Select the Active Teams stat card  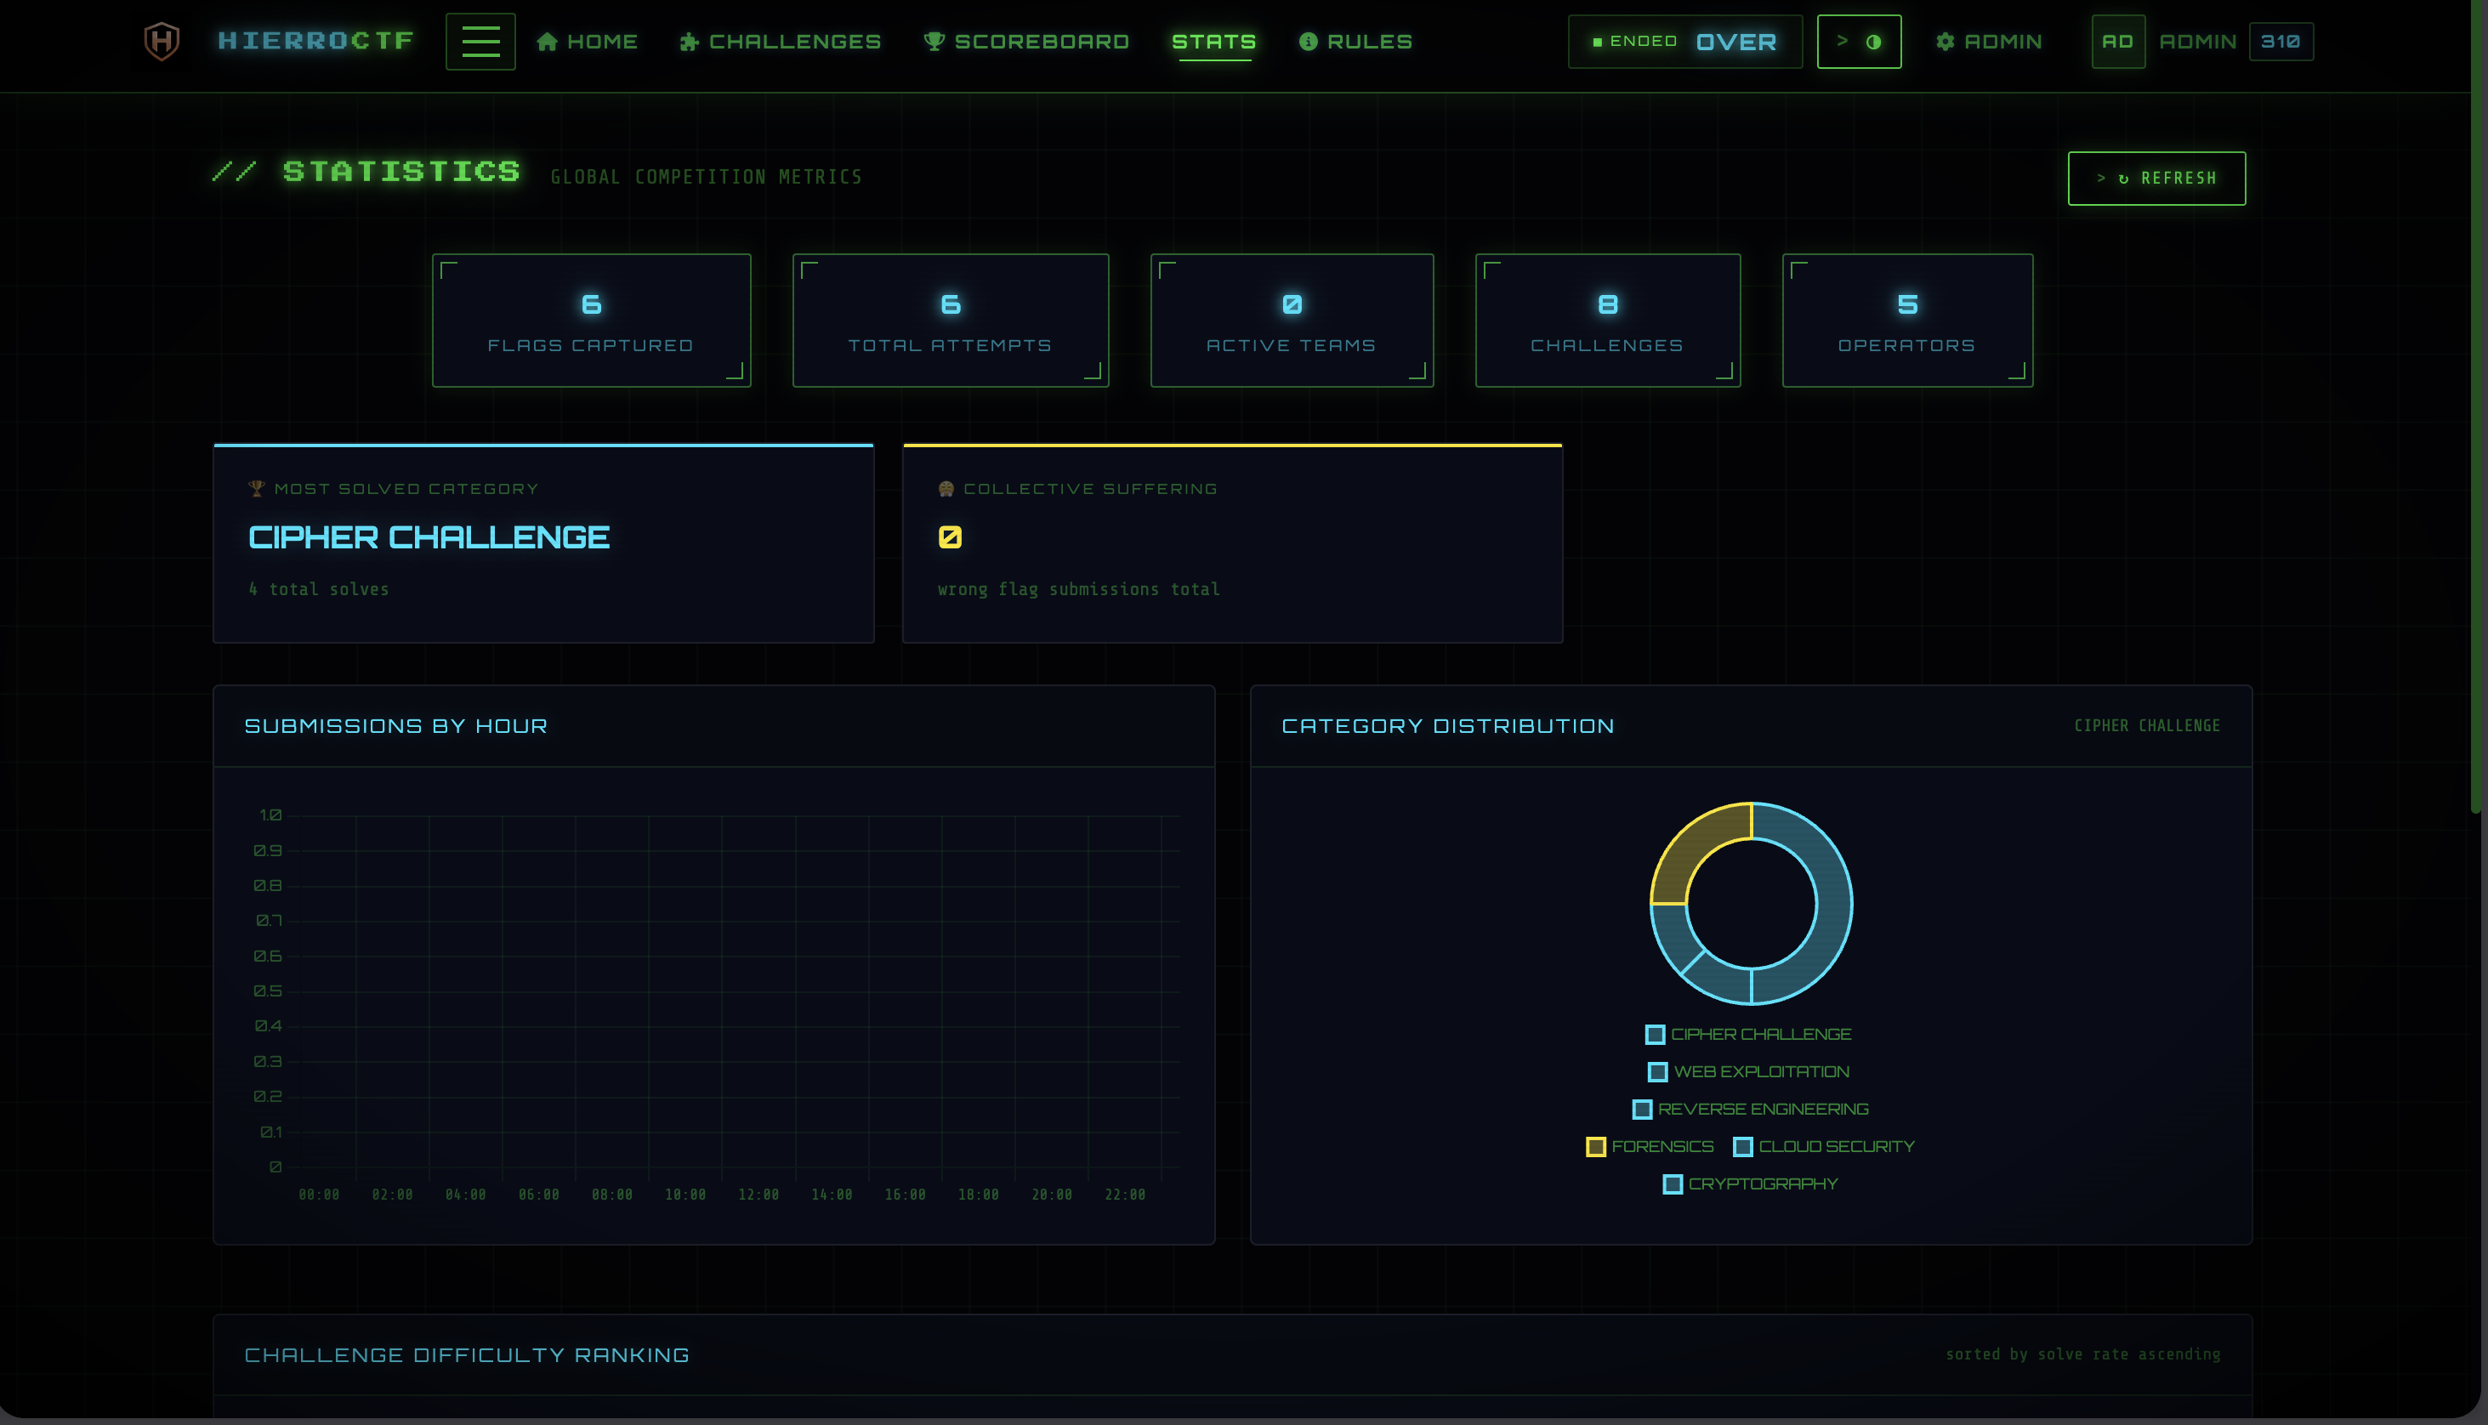[x=1292, y=320]
